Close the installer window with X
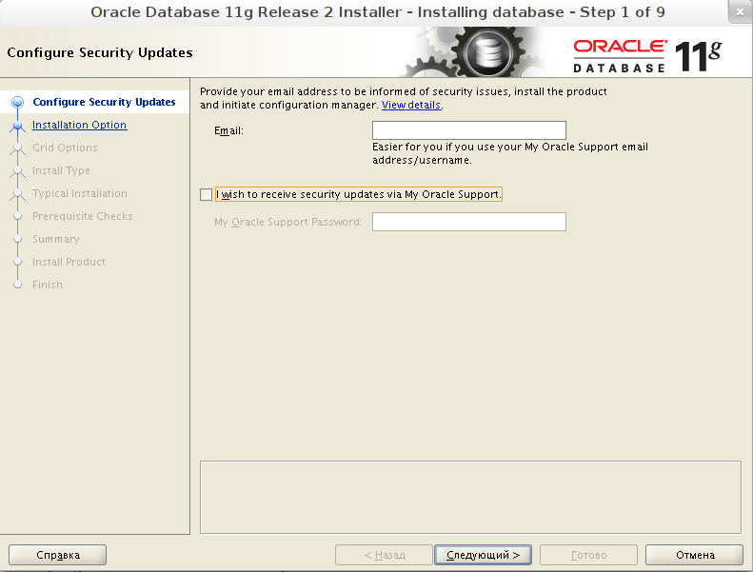 coord(740,12)
